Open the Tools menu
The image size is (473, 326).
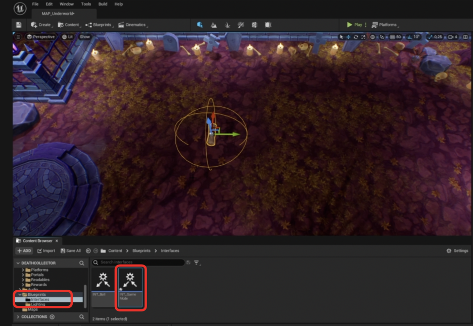[x=86, y=4]
